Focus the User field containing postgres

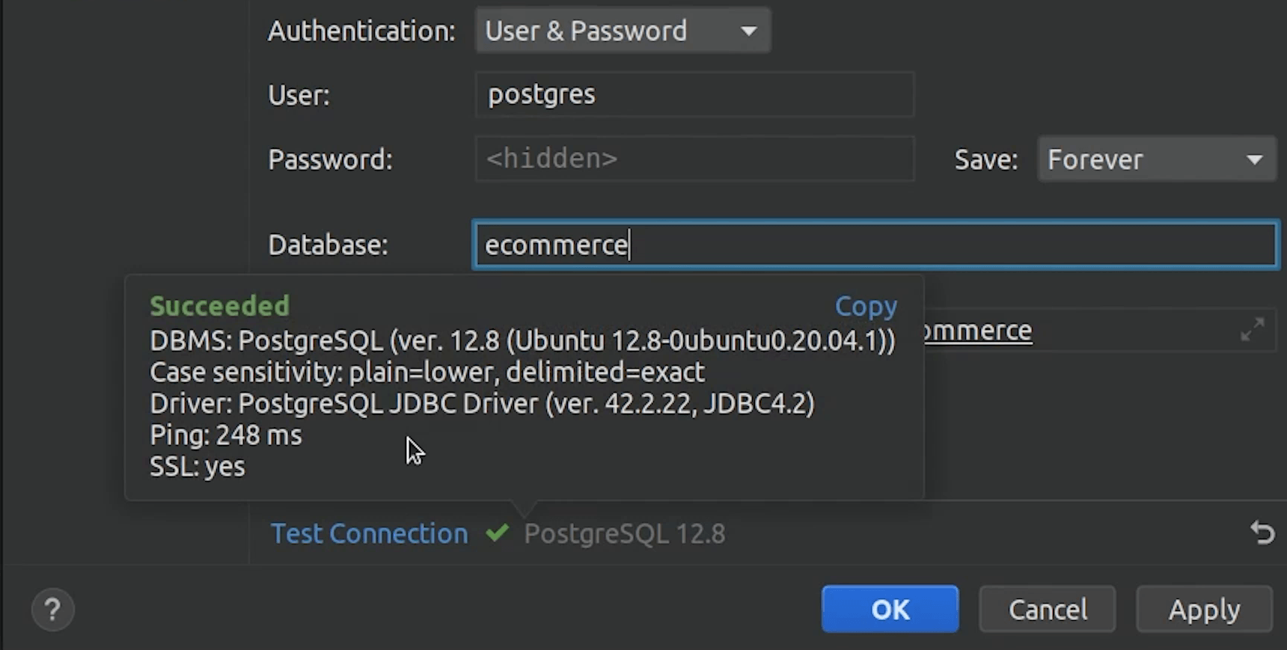(x=694, y=95)
